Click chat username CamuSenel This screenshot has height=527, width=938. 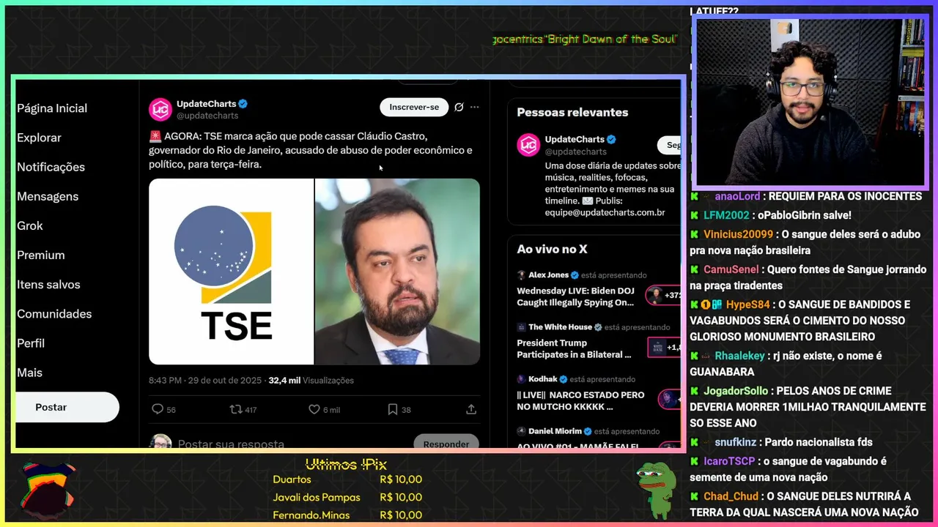coord(731,269)
